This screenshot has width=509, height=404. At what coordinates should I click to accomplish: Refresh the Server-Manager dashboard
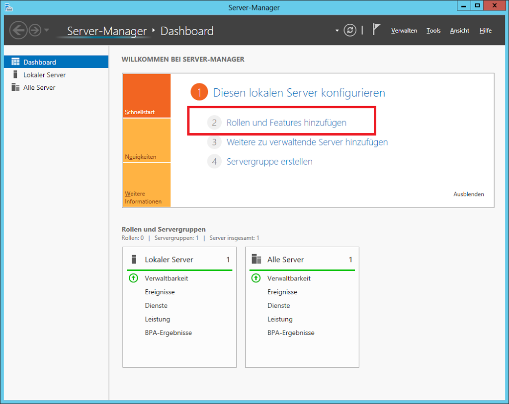tap(350, 30)
